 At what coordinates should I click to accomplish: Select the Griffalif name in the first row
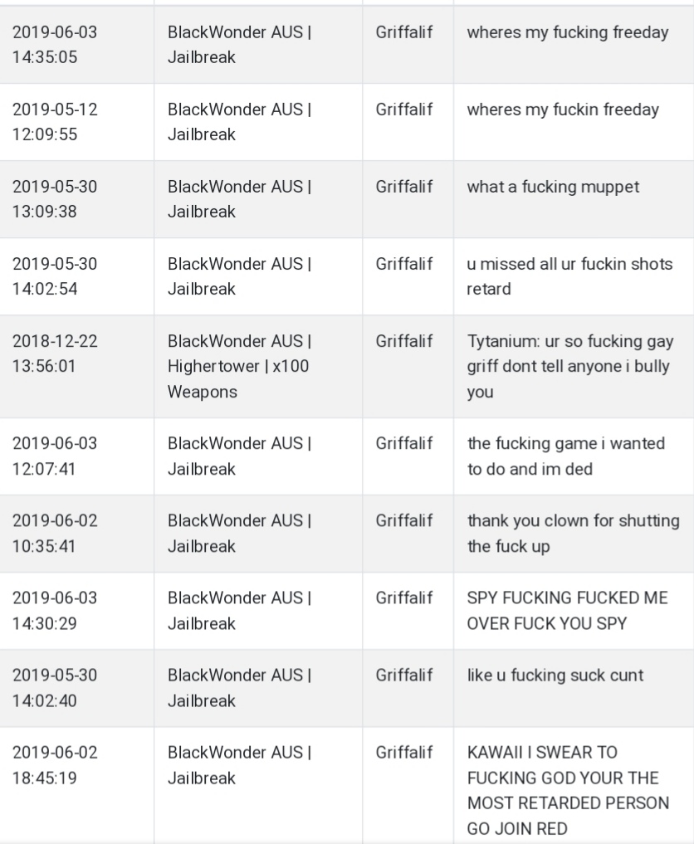click(x=403, y=32)
